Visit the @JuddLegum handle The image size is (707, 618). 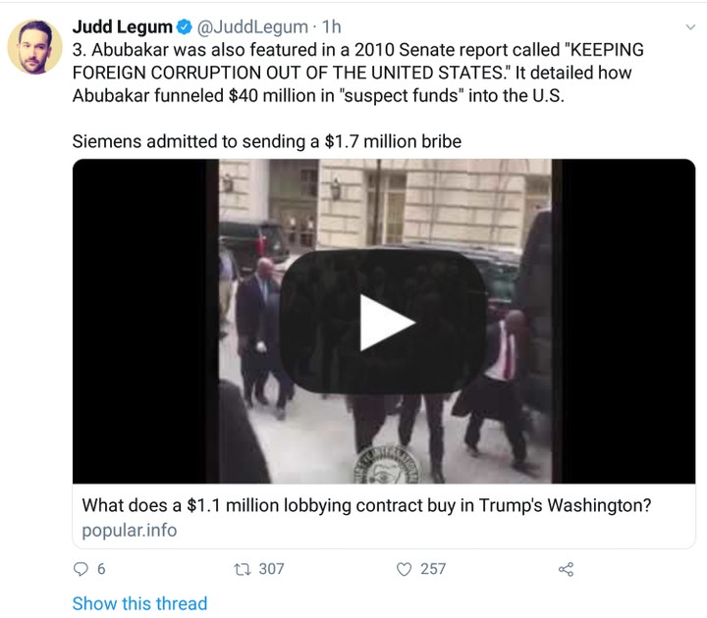(252, 27)
